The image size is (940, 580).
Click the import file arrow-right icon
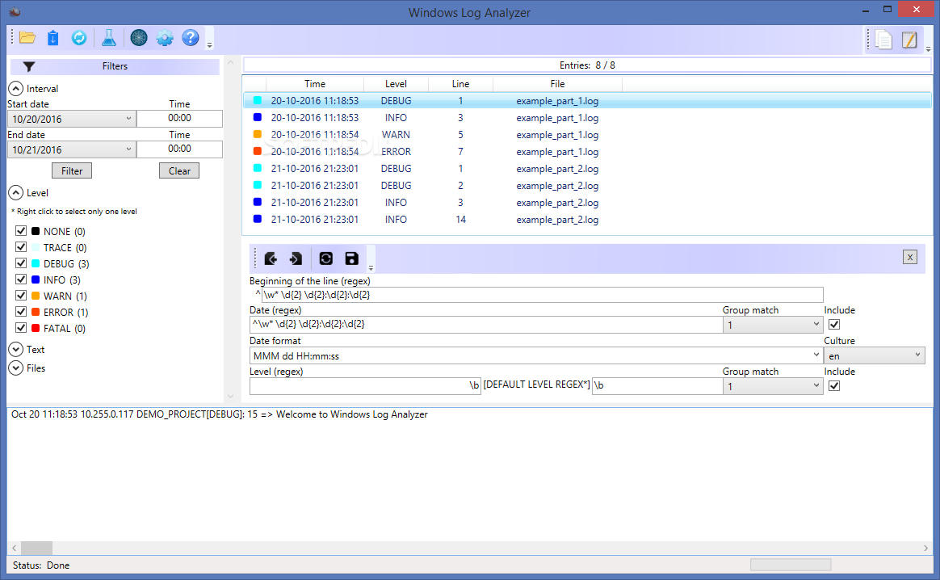click(296, 258)
